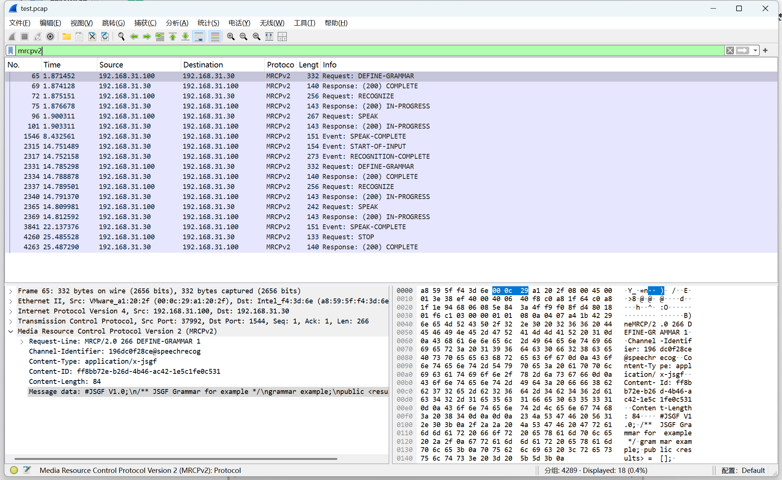Screen dimensions: 782x480
Task: Apply the display filter arrow button
Action: point(743,51)
